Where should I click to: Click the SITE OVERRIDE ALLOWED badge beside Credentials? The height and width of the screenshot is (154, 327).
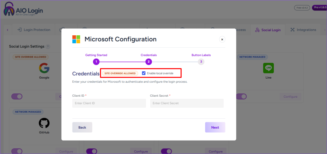click(x=120, y=73)
